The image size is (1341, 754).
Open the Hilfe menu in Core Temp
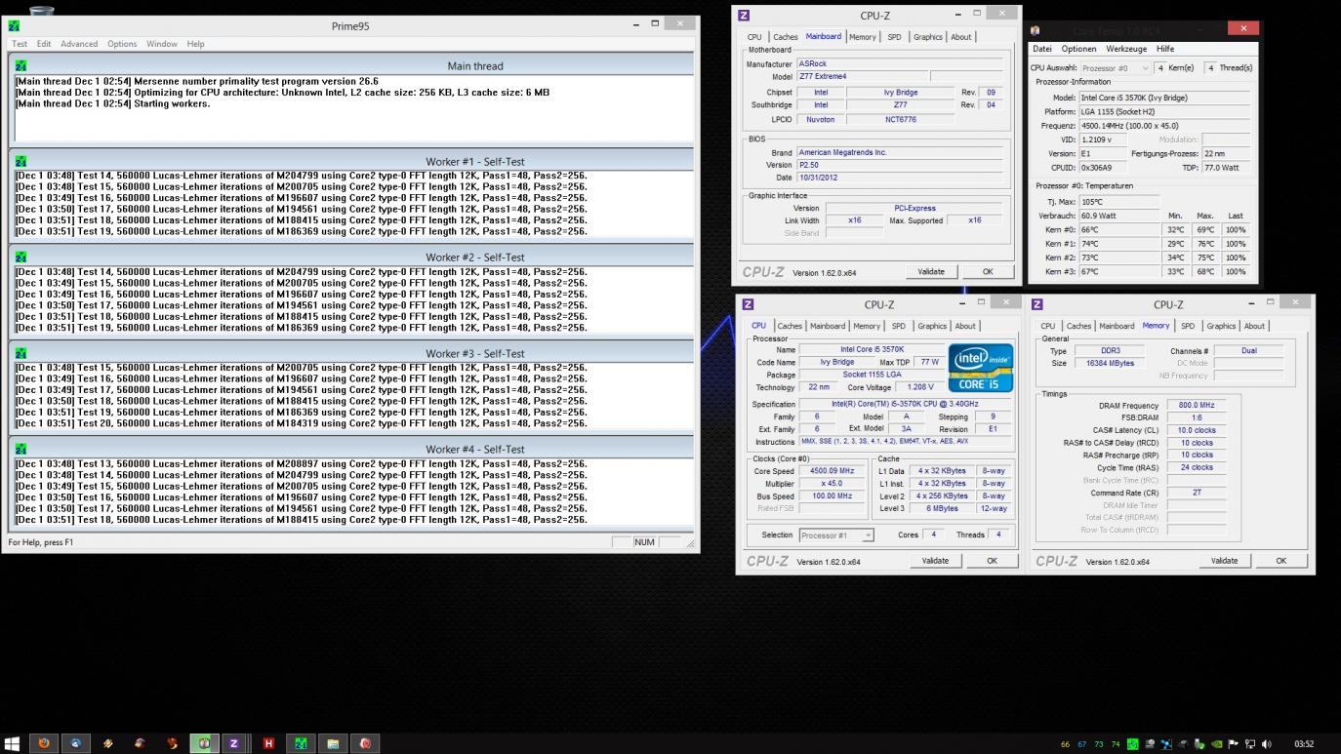(1165, 49)
